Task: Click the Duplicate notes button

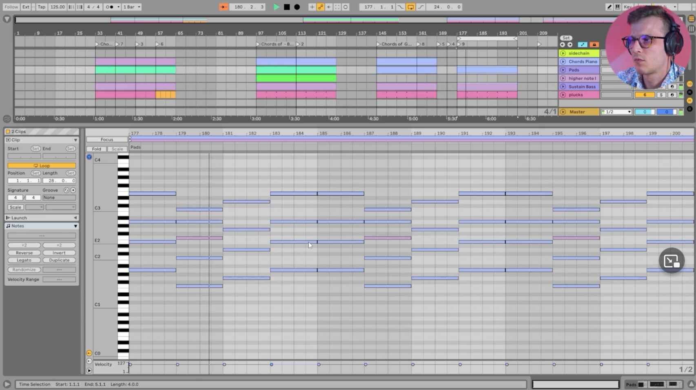Action: pos(59,260)
